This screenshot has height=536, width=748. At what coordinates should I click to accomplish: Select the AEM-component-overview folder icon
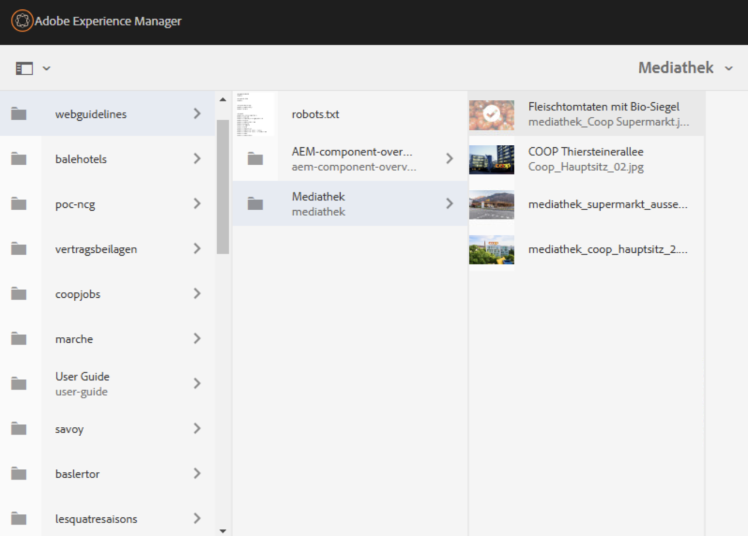255,159
